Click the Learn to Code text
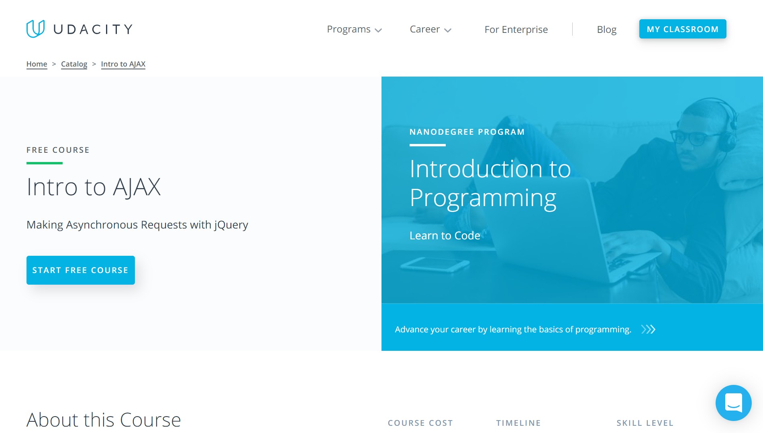This screenshot has width=763, height=433. [445, 235]
